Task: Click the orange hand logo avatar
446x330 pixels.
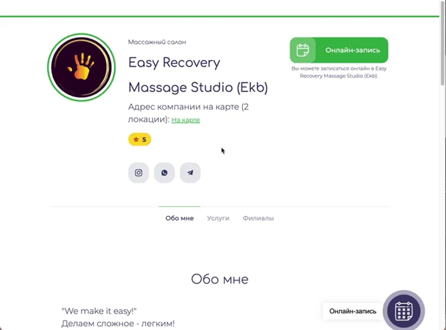Action: click(x=81, y=67)
